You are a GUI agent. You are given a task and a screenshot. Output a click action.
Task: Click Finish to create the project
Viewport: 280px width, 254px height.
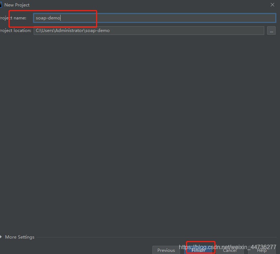click(x=198, y=250)
